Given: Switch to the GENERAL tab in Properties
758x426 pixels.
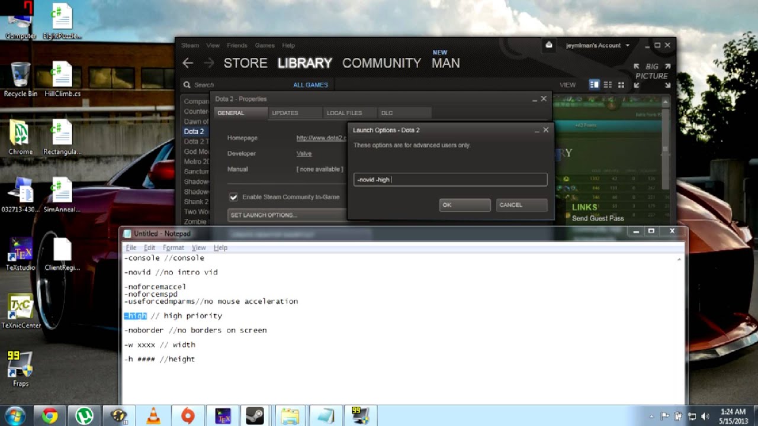Looking at the screenshot, I should tap(239, 113).
